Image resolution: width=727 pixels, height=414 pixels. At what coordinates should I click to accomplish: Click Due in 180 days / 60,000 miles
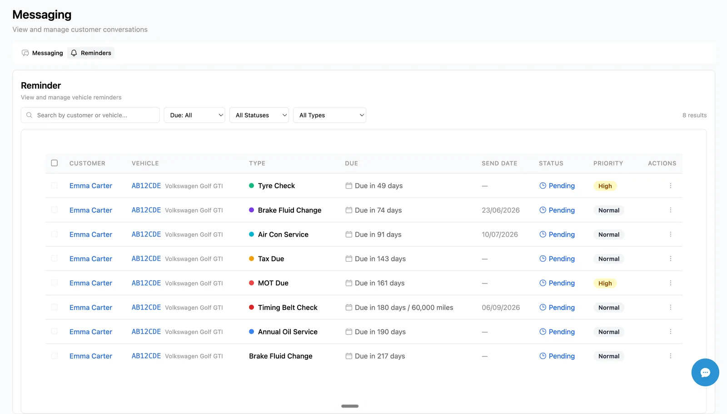[404, 308]
